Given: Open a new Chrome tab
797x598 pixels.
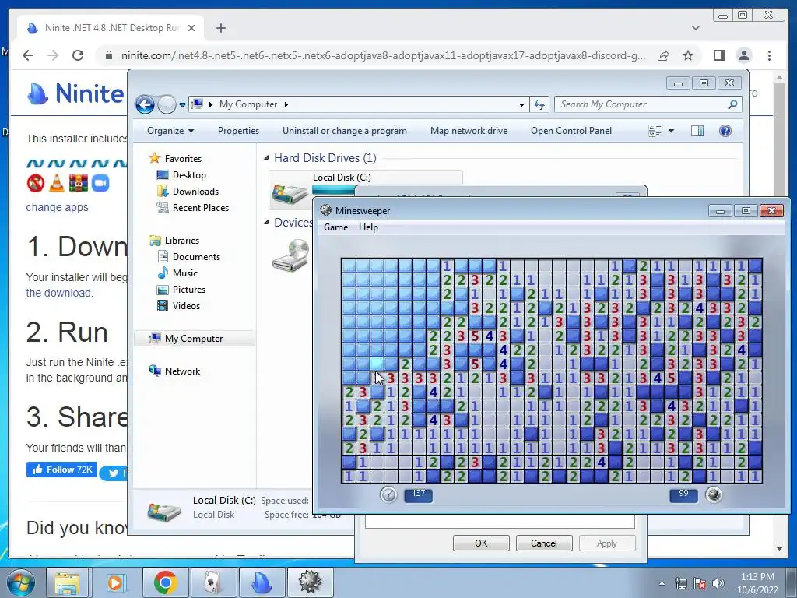Looking at the screenshot, I should 220,28.
